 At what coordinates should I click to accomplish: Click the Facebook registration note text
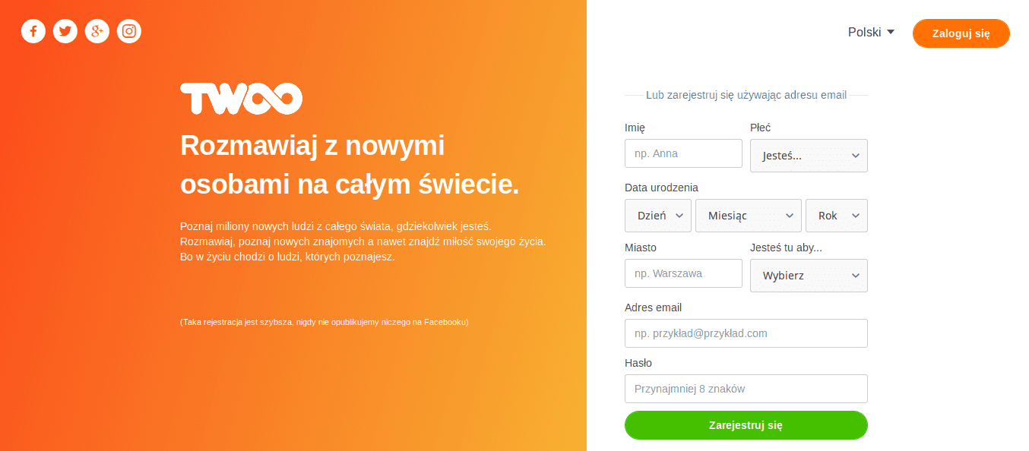[325, 322]
